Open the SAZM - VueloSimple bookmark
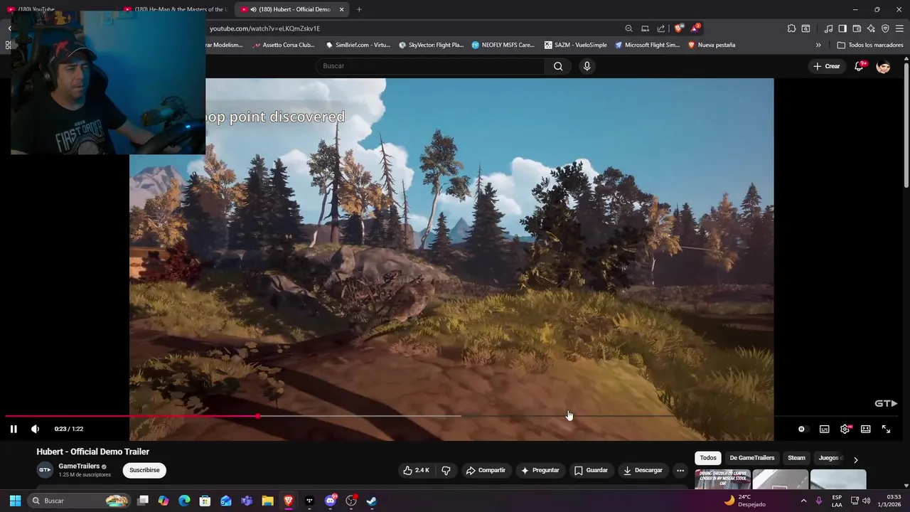This screenshot has height=512, width=910. pyautogui.click(x=576, y=45)
